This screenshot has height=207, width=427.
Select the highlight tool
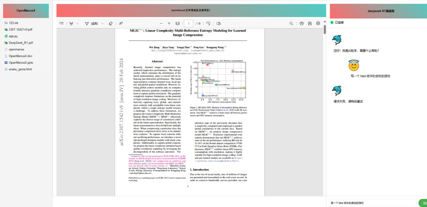coord(71,24)
